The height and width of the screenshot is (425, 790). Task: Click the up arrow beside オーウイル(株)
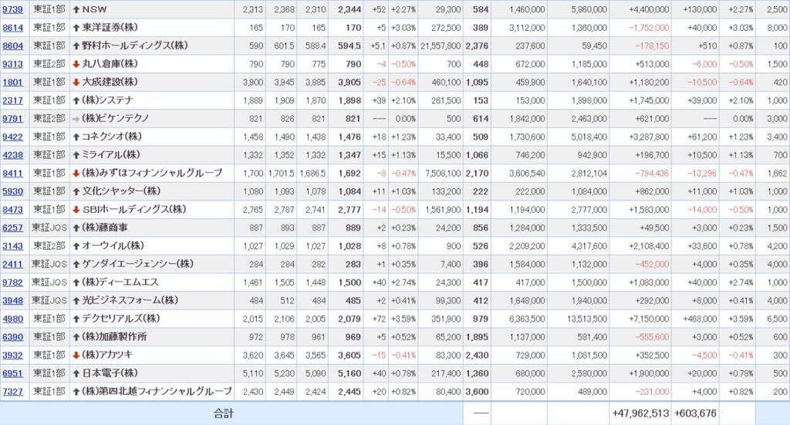(x=76, y=246)
